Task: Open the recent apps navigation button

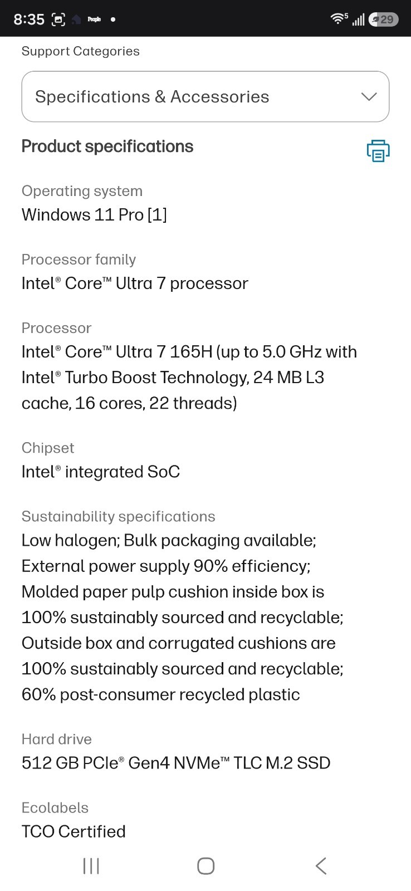Action: (91, 866)
